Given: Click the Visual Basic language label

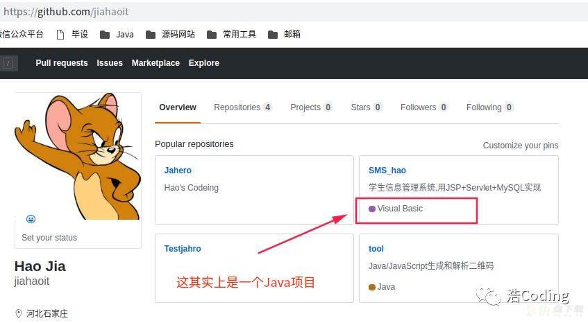Looking at the screenshot, I should [400, 209].
